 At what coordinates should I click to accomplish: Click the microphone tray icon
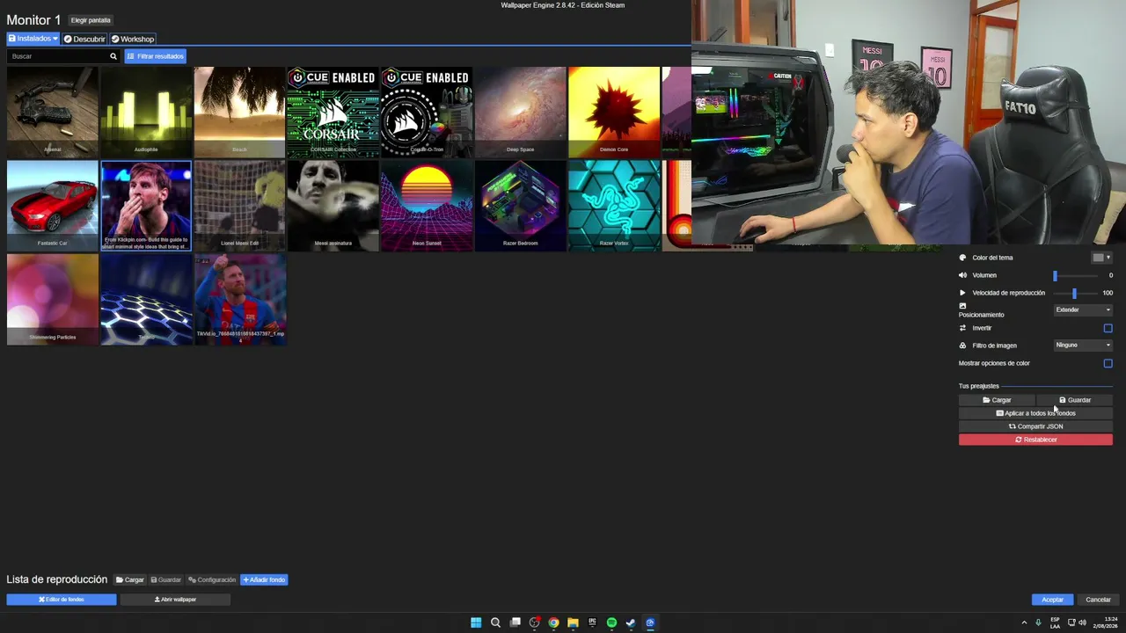pos(1038,622)
